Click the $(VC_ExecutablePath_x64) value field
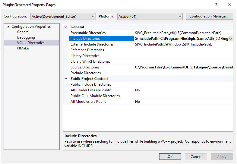This screenshot has height=164, width=237. pos(183,33)
